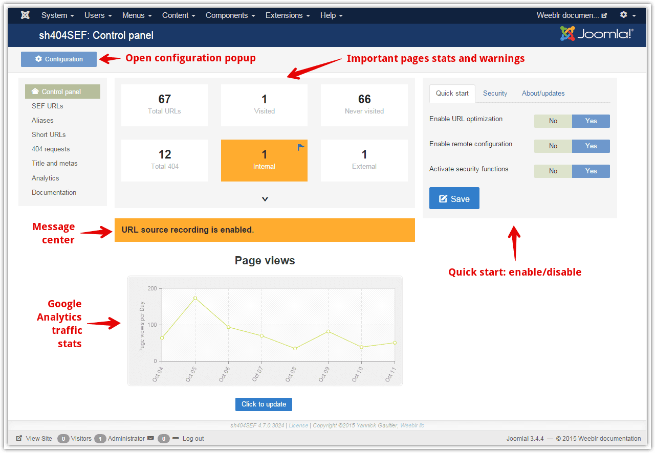Click the Save button
This screenshot has width=655, height=453.
[454, 198]
